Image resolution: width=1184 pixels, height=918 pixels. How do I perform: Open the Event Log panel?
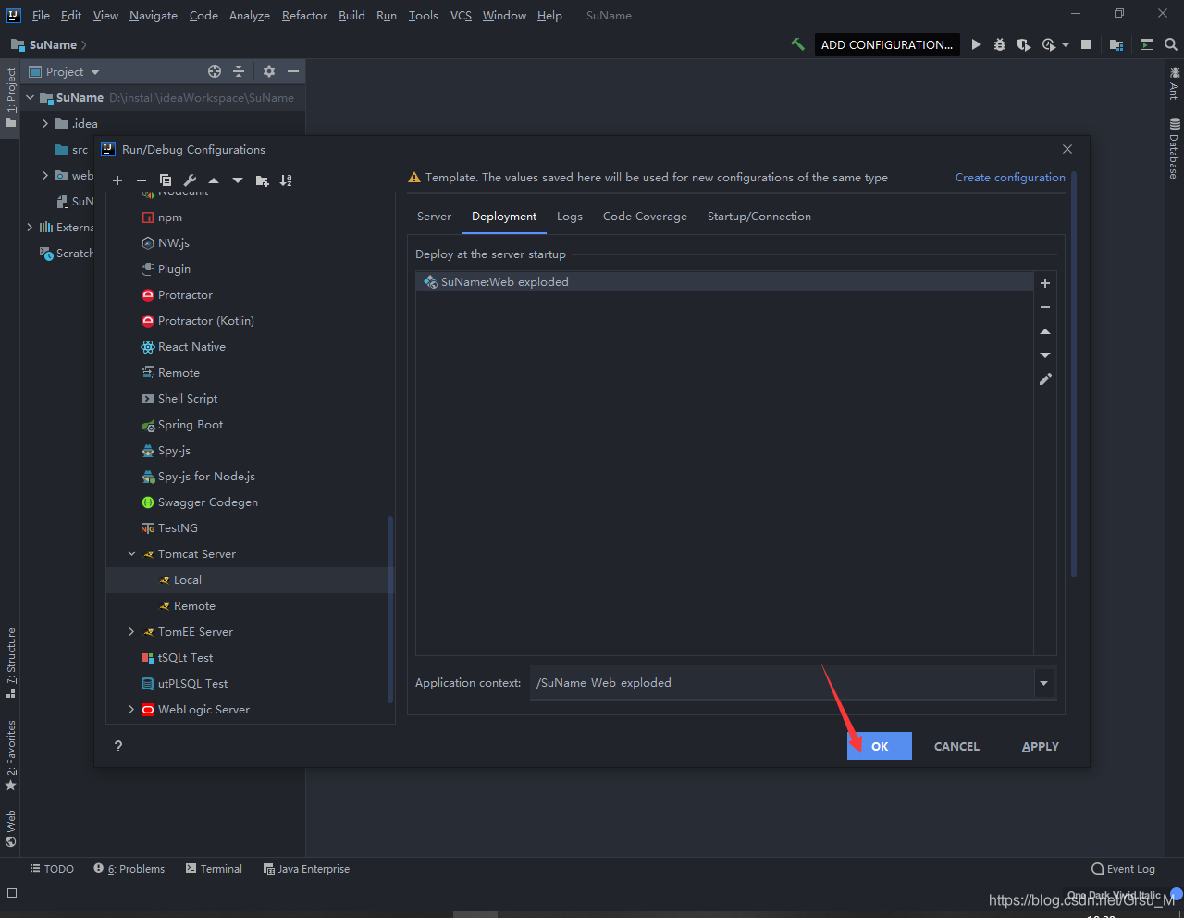(1124, 869)
